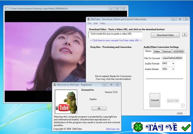Click the help button next to Download Video
This screenshot has width=193, height=134.
point(185,35)
